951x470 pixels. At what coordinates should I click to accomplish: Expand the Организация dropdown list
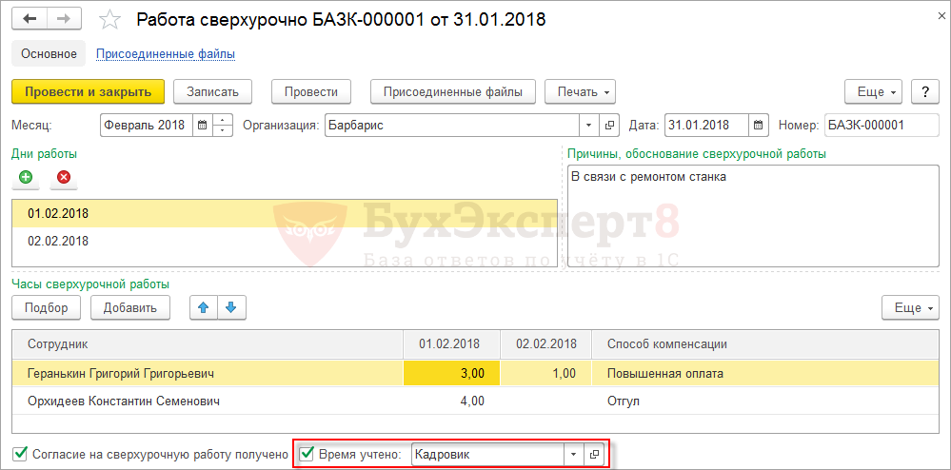[588, 126]
